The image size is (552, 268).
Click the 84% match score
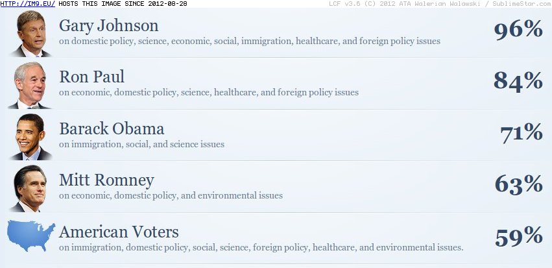[518, 81]
